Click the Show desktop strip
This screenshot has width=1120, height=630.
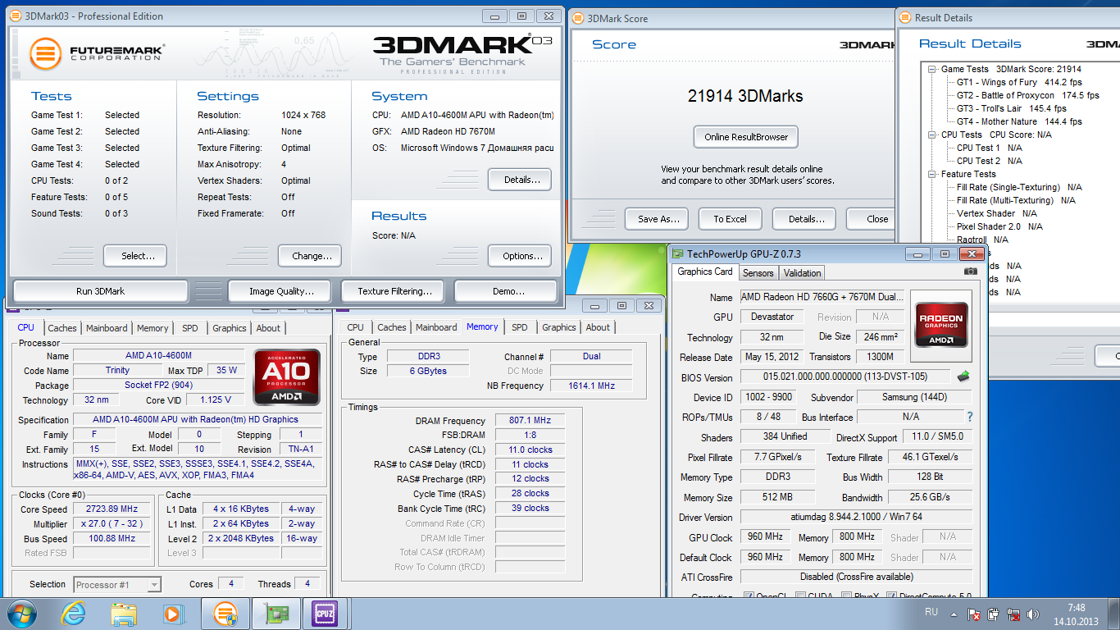pos(1114,614)
